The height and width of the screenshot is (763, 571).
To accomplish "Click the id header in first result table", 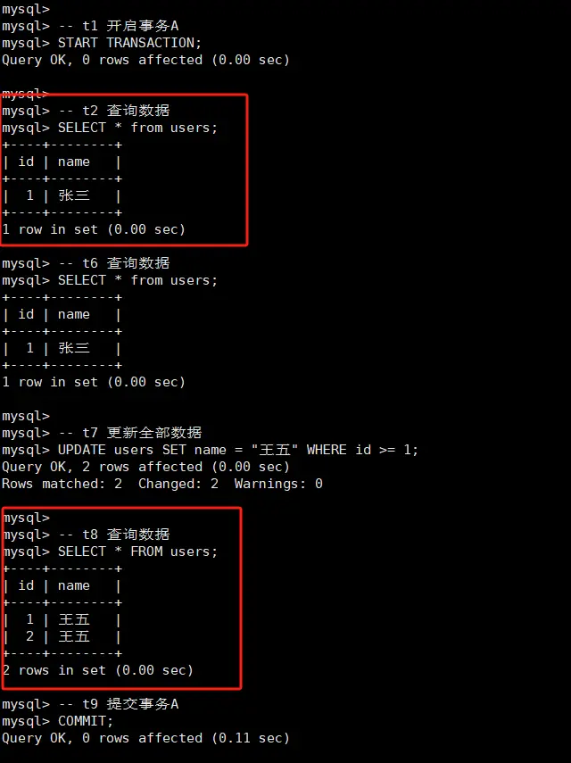I will pos(26,162).
